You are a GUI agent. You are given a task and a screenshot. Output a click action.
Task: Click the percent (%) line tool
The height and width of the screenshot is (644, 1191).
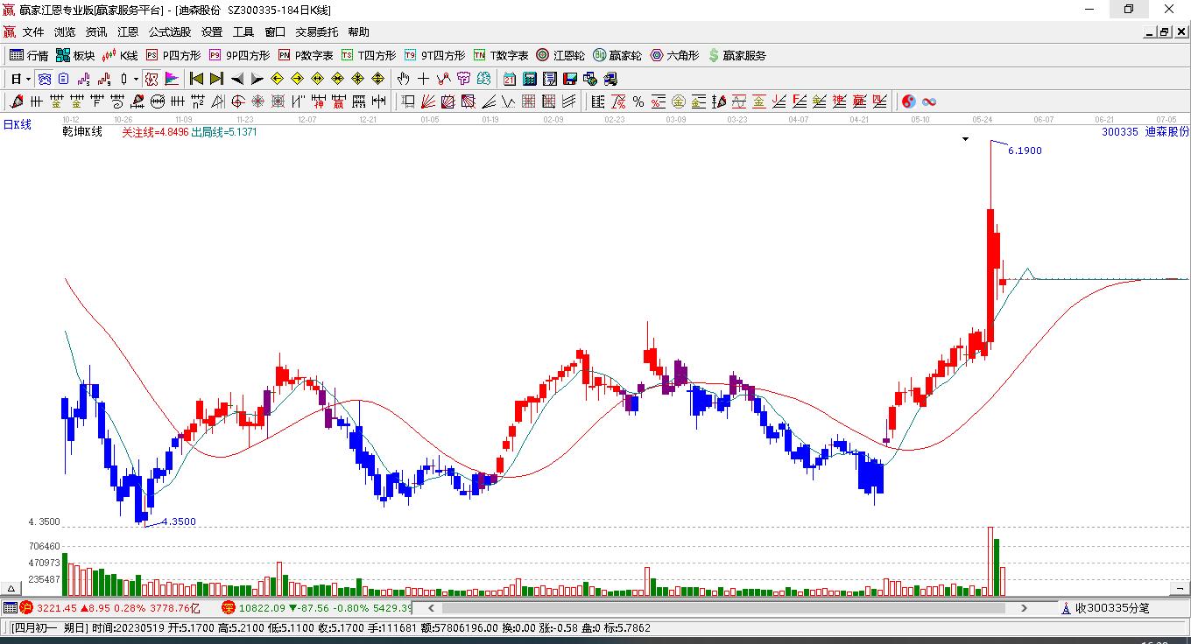[638, 101]
